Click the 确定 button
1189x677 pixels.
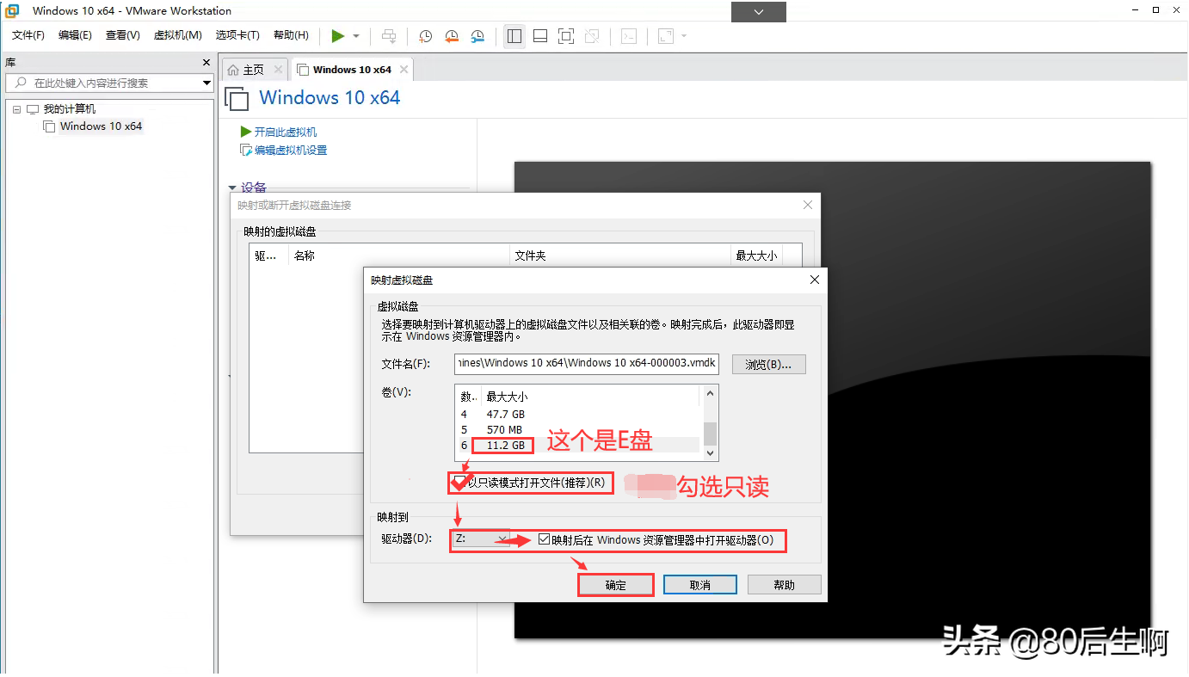point(616,585)
